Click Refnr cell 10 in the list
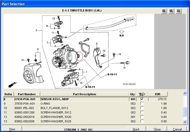Viewport: 190px width, 132px height. click(5, 108)
